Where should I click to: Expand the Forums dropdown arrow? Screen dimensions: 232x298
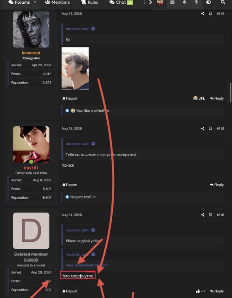pyautogui.click(x=35, y=2)
